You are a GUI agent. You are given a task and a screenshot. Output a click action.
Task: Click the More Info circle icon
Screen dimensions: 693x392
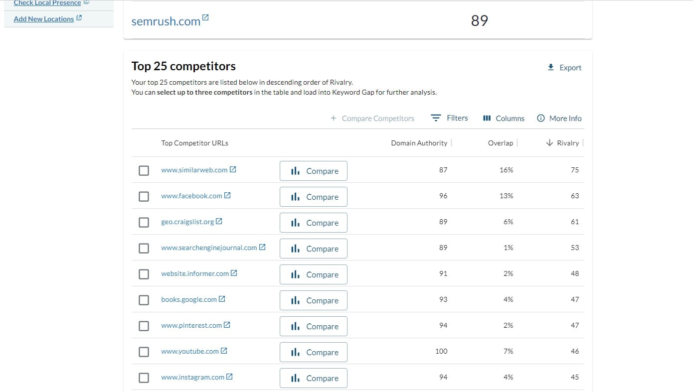[540, 118]
